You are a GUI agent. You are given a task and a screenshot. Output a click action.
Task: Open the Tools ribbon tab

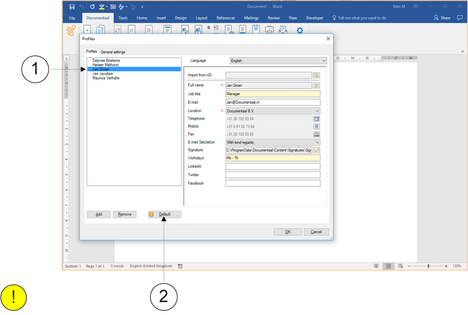click(x=123, y=18)
